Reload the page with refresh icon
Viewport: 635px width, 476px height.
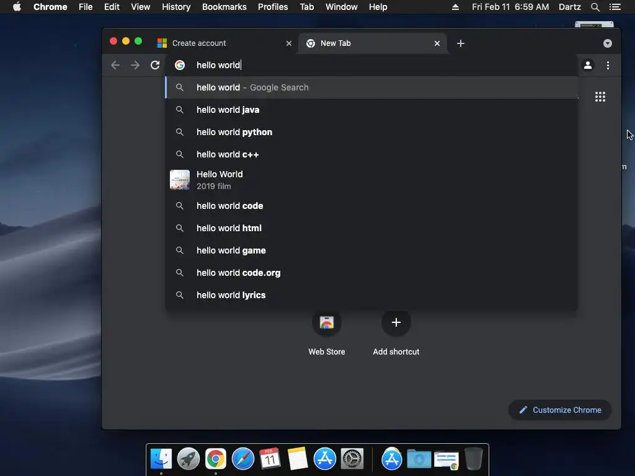click(x=155, y=65)
